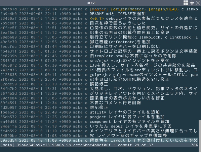
Task: Click the 78% position indicator
Action: click(194, 145)
